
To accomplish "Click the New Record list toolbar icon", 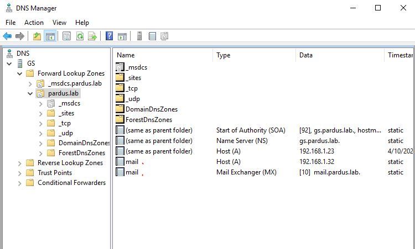I will (x=152, y=36).
